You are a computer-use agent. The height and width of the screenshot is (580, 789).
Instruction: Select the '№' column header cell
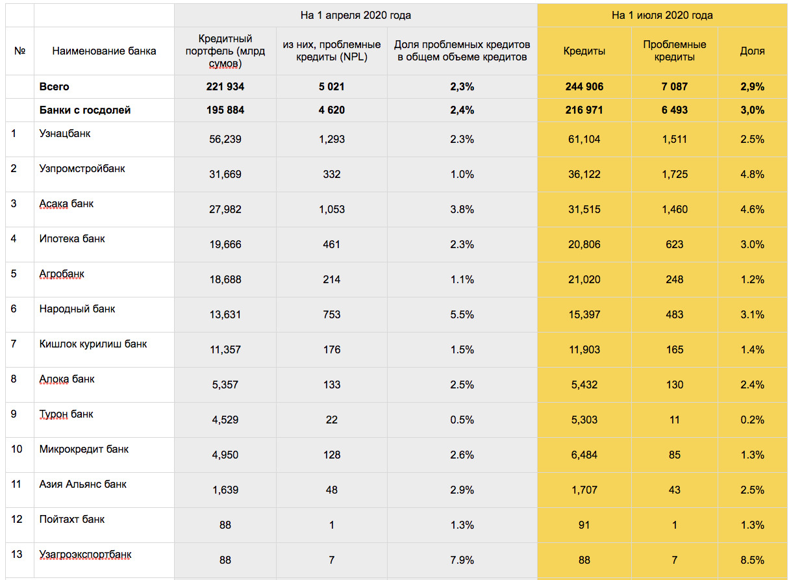coord(19,51)
